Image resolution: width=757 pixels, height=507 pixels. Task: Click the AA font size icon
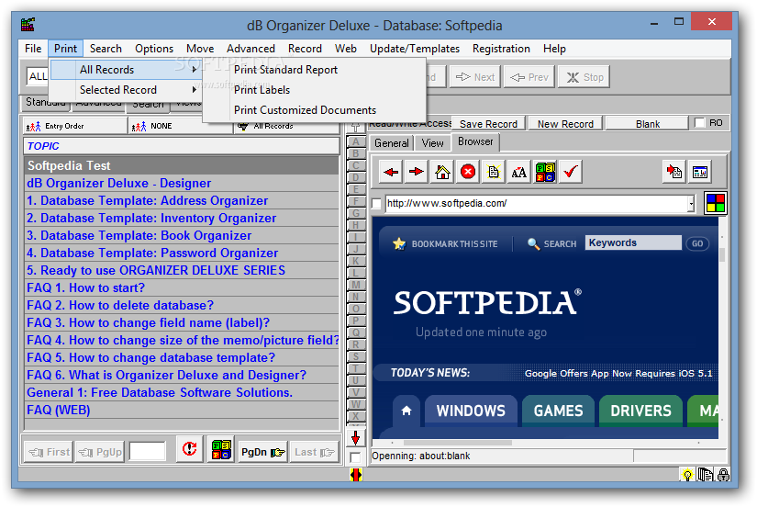[x=519, y=172]
